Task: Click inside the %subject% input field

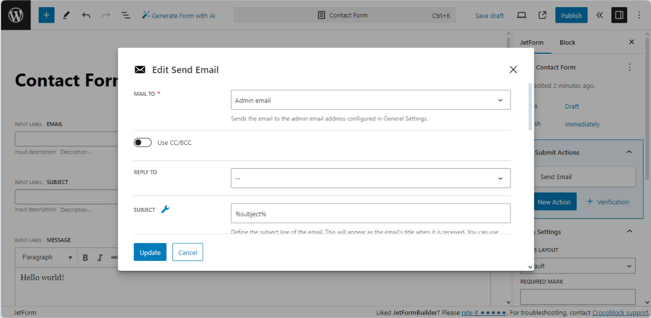Action: point(371,213)
